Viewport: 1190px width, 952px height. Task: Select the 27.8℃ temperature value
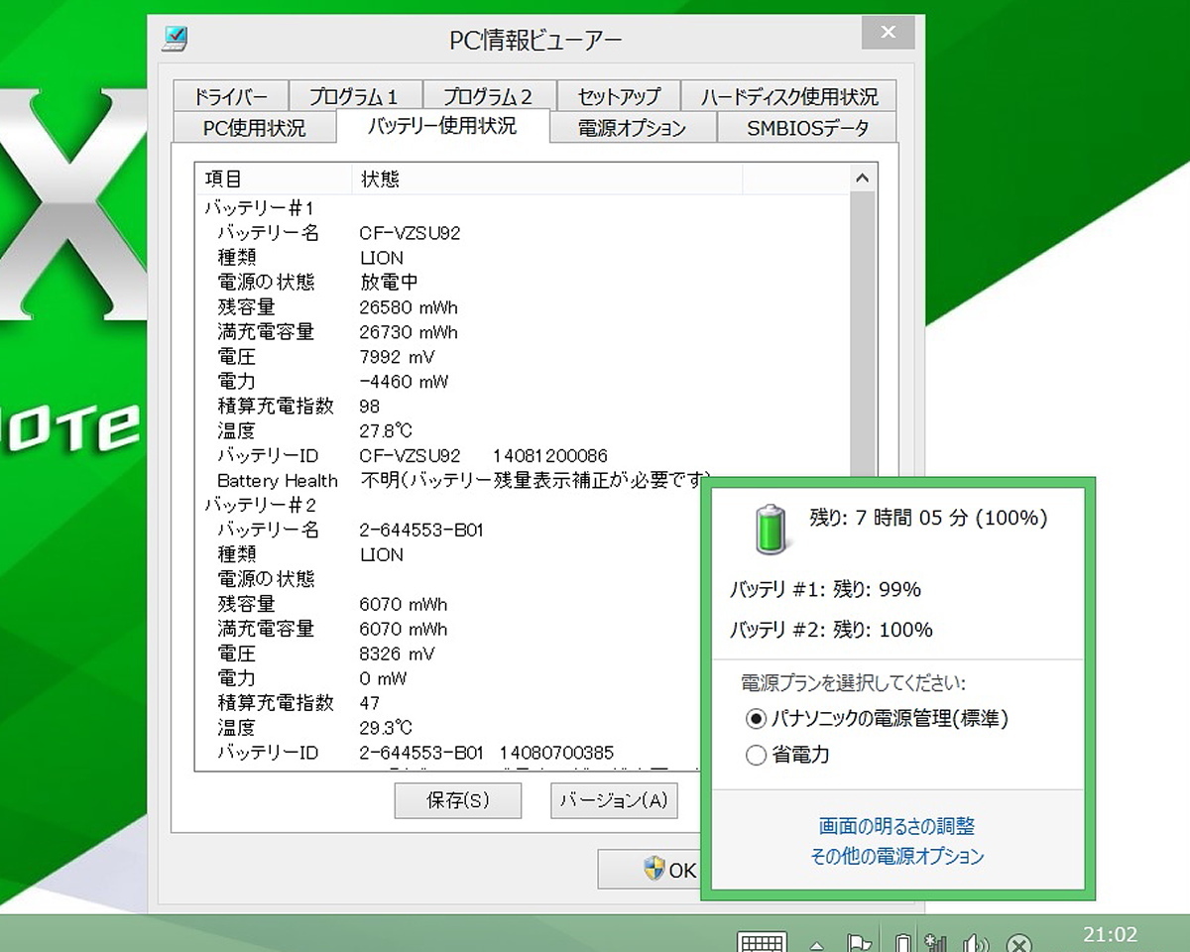386,431
